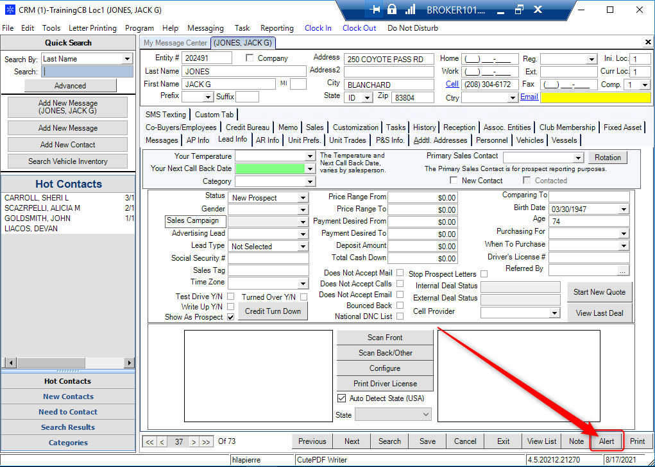Click the pin icon in the remote session bar
655x467 pixels.
[x=375, y=10]
